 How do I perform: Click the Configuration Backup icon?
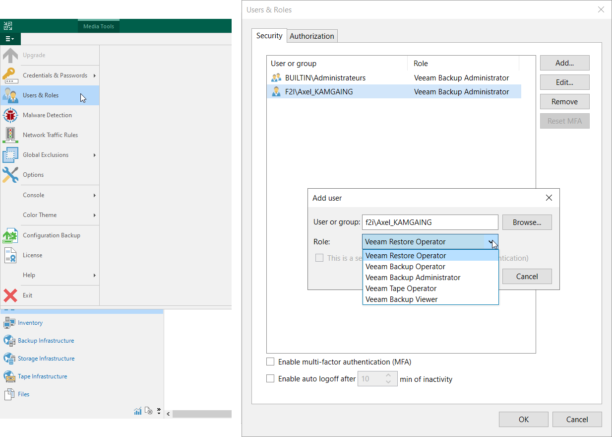[10, 235]
